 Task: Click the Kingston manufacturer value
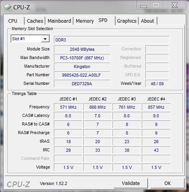[82, 66]
